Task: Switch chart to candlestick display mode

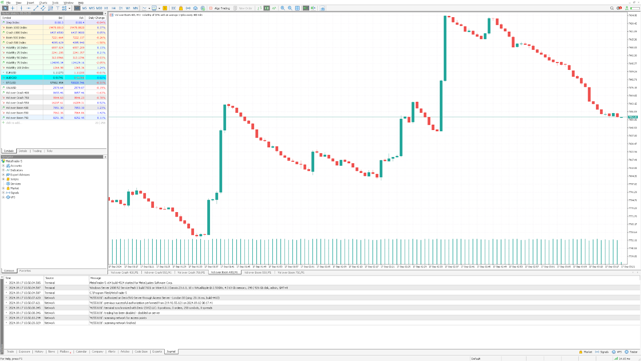Action: click(x=267, y=8)
